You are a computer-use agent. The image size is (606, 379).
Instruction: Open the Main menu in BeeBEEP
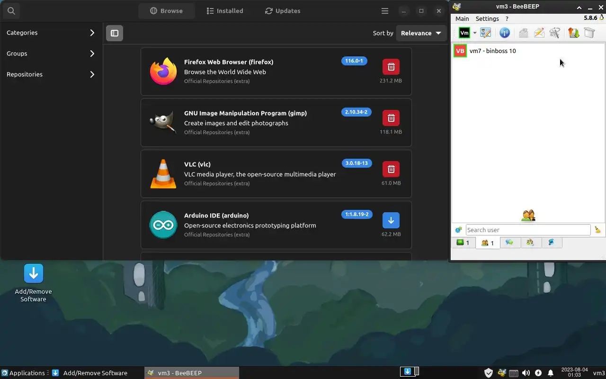[462, 18]
